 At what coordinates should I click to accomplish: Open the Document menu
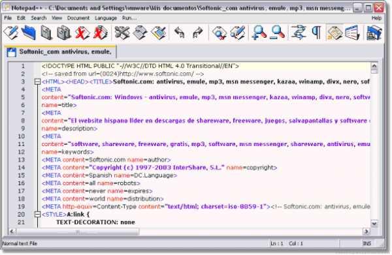click(78, 18)
